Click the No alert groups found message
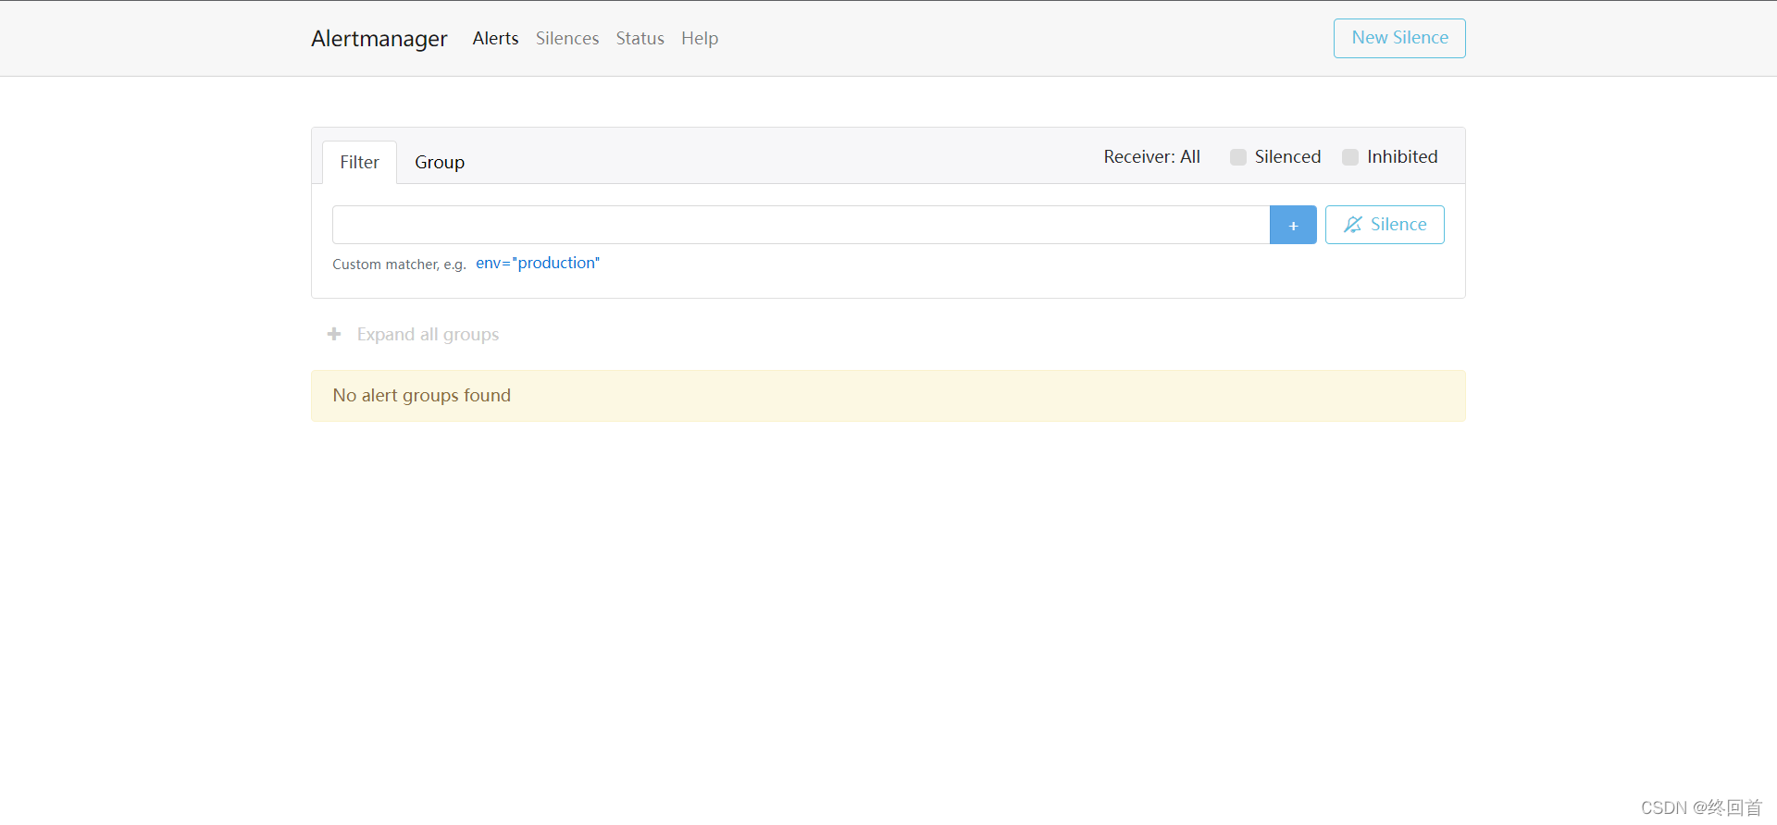This screenshot has height=825, width=1777. click(x=888, y=396)
